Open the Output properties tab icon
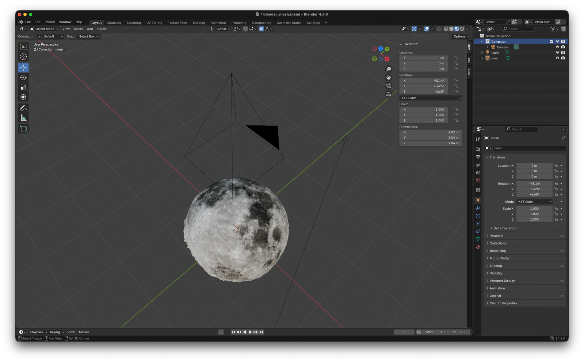Image resolution: width=584 pixels, height=362 pixels. [478, 157]
